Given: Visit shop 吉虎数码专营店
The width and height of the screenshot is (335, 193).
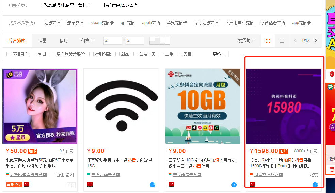Looking at the screenshot, I should [106, 175].
